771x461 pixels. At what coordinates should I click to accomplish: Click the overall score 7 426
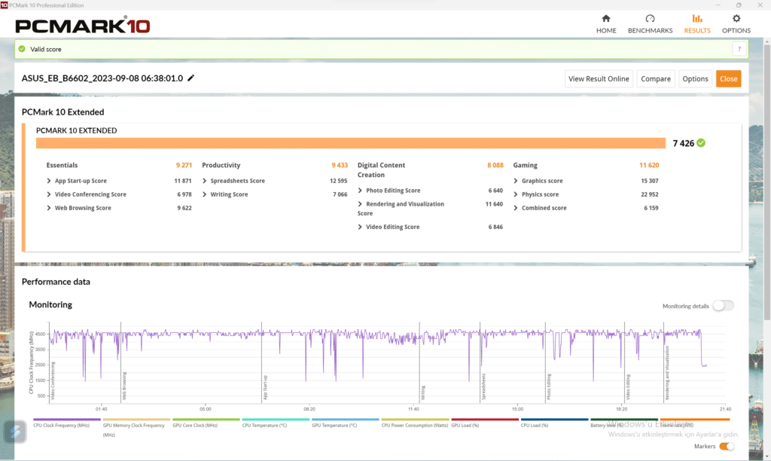pos(684,143)
